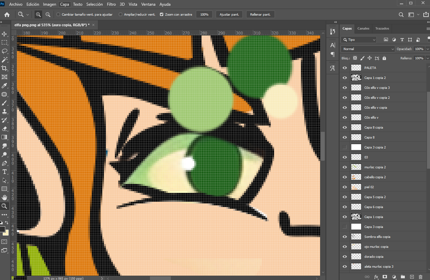Select the Spot Healing Brush tool

pos(5,94)
